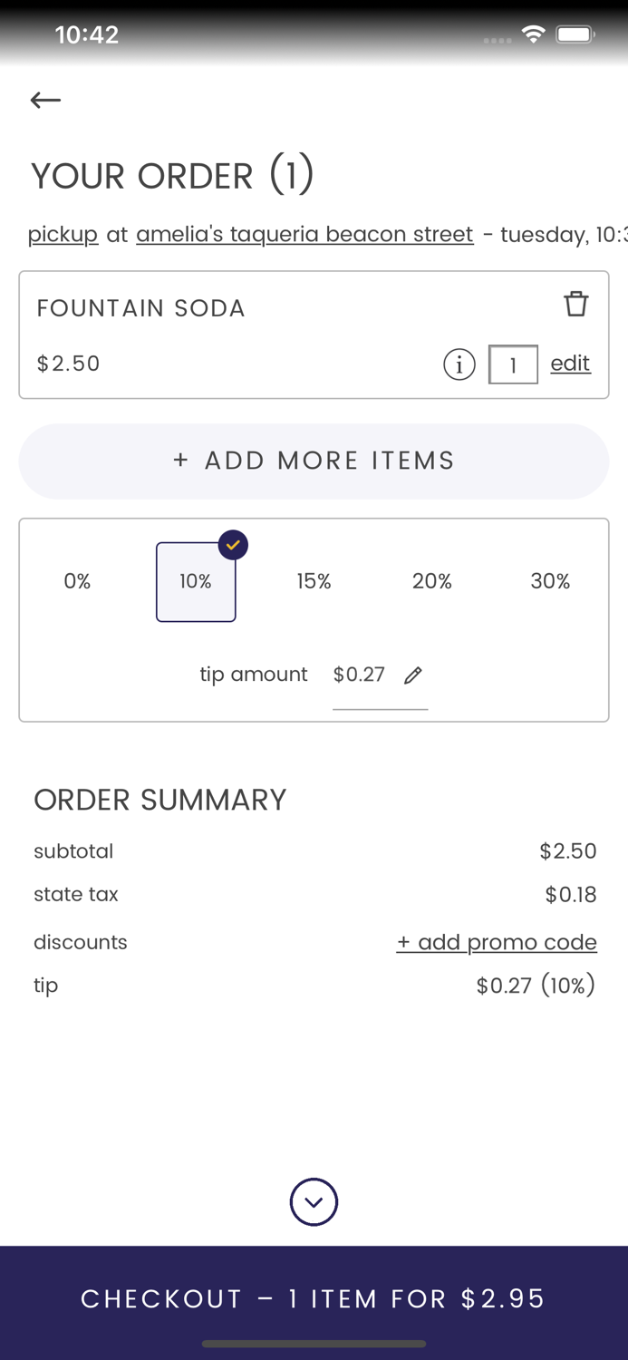Open item info for Fountain Soda
This screenshot has width=628, height=1360.
pyautogui.click(x=459, y=364)
